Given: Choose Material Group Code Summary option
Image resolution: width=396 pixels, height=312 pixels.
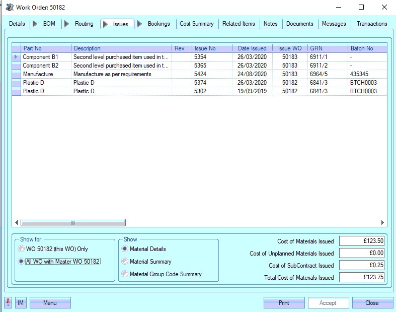Looking at the screenshot, I should tap(125, 274).
